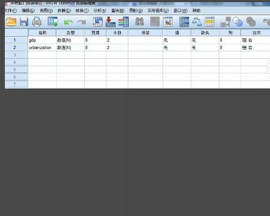Select the urbanization variable name cell

pyautogui.click(x=42, y=48)
